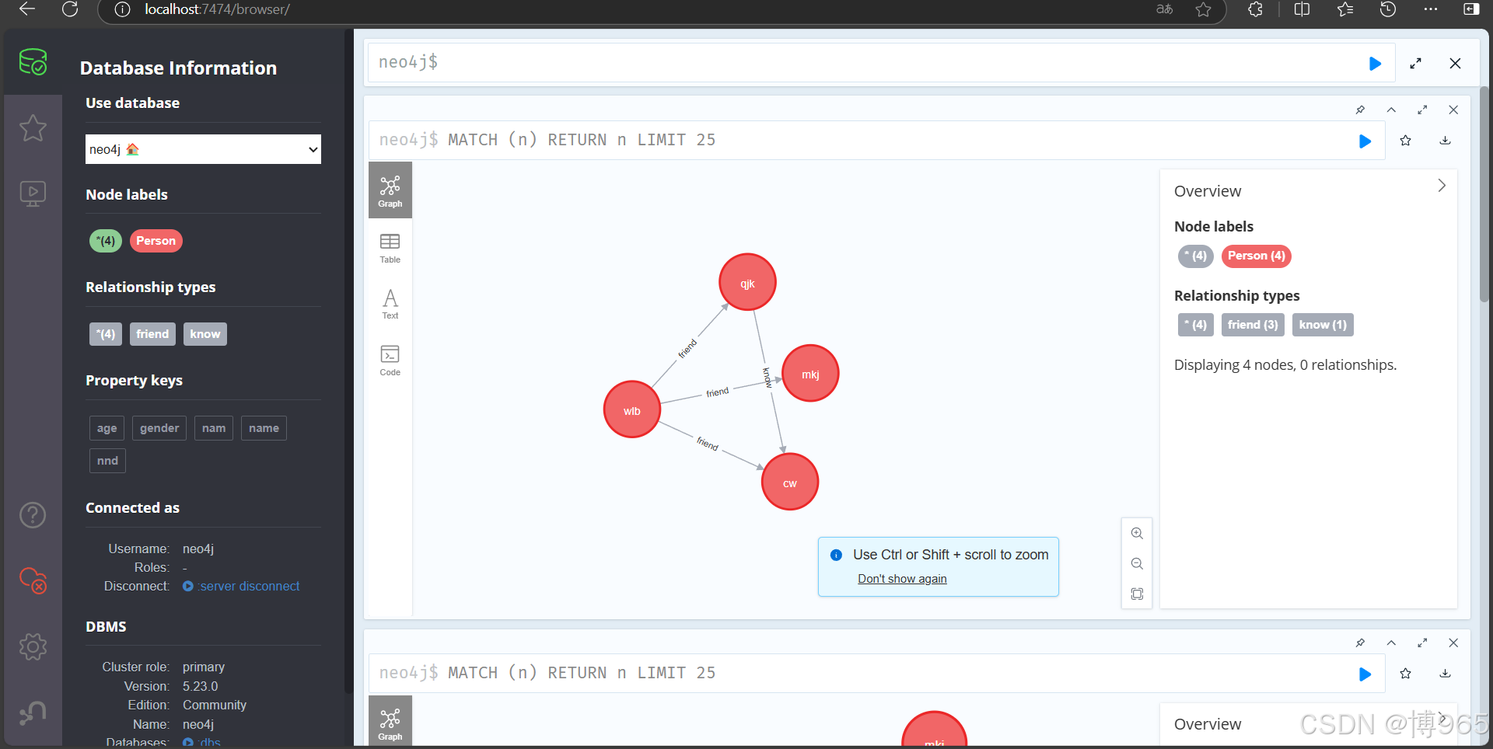Dismiss zoom hint via Don't show again

[902, 578]
